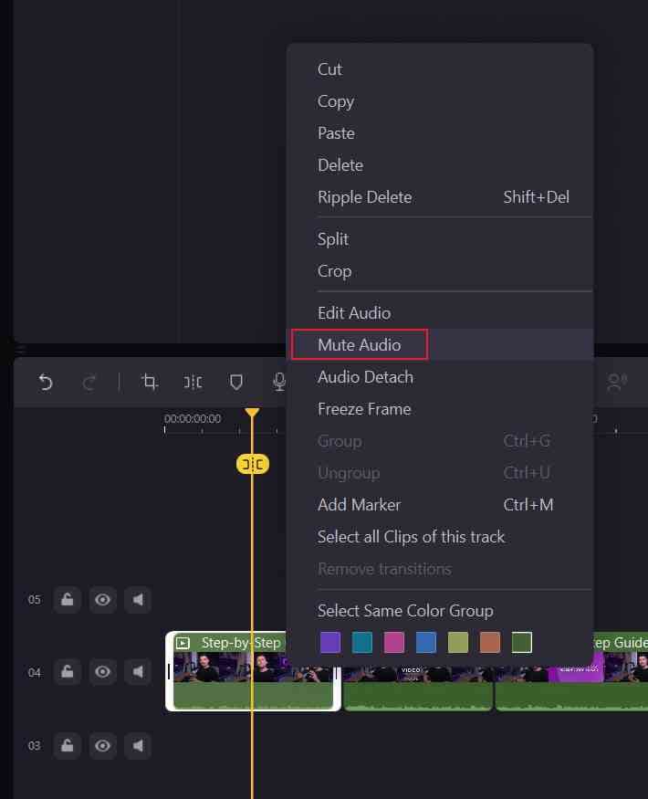Toggle visibility eye of track 03

[102, 745]
